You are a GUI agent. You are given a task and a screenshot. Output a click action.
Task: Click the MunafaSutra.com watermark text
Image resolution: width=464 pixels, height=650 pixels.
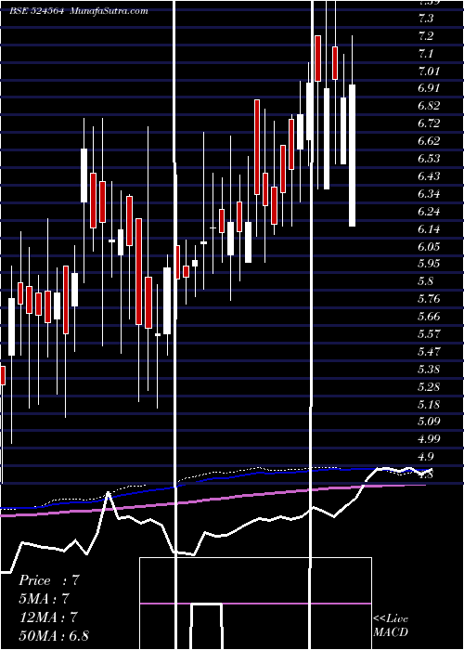point(110,11)
